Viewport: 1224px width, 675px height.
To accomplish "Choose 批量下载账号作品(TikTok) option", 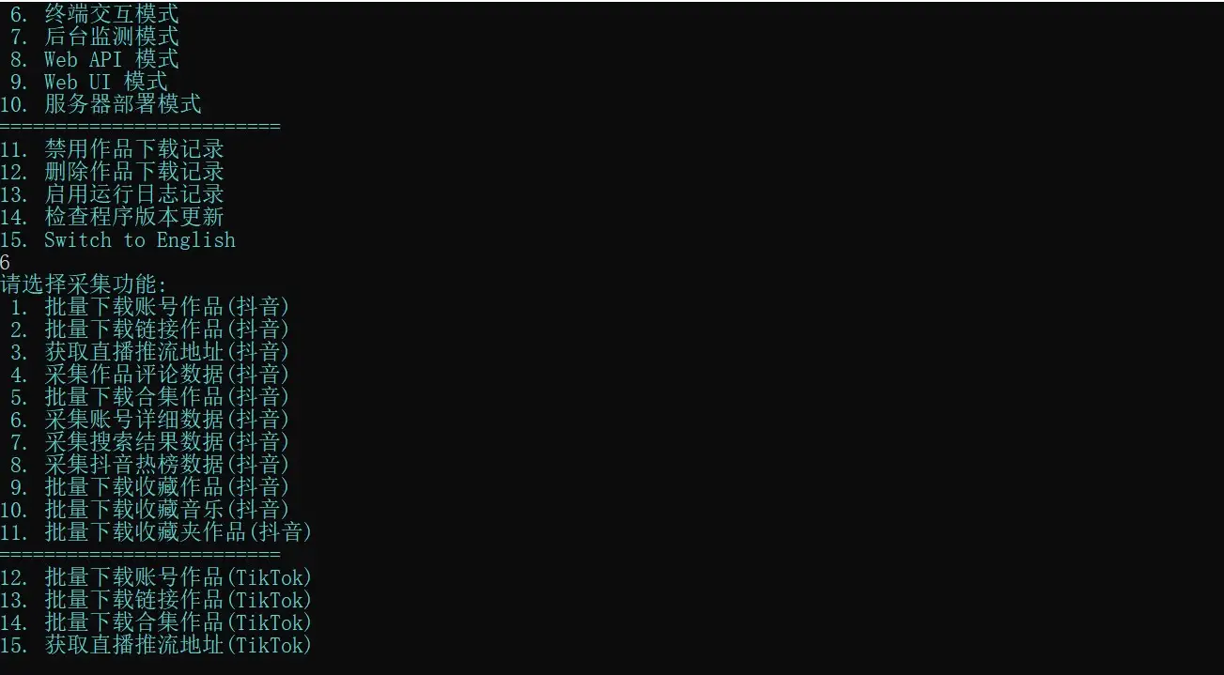I will pos(156,577).
